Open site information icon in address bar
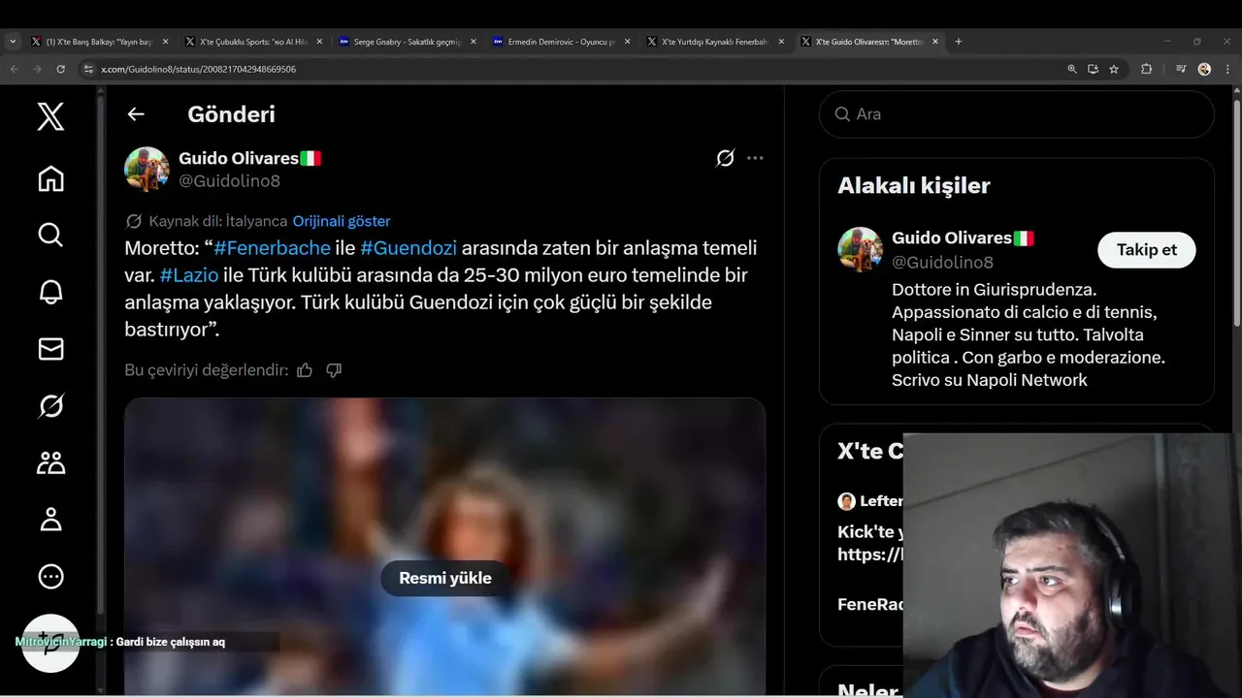Screen dimensions: 1242x698 pyautogui.click(x=88, y=69)
